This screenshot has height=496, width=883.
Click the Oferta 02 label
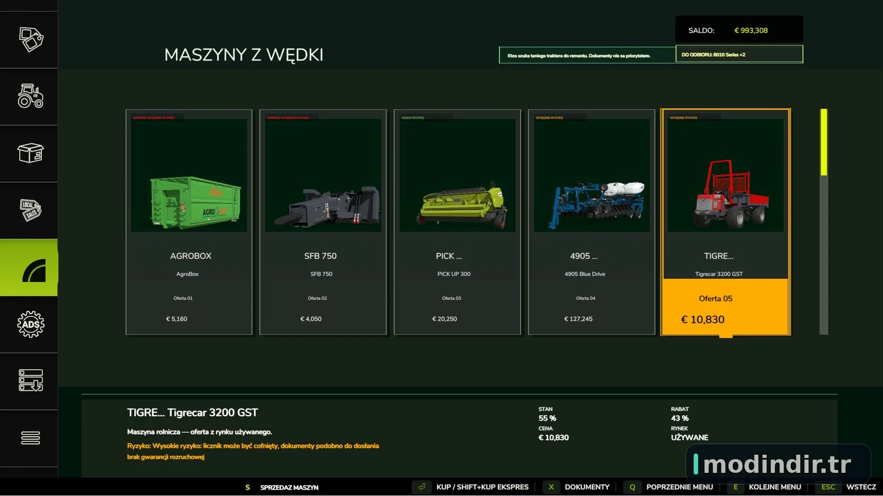(x=317, y=298)
